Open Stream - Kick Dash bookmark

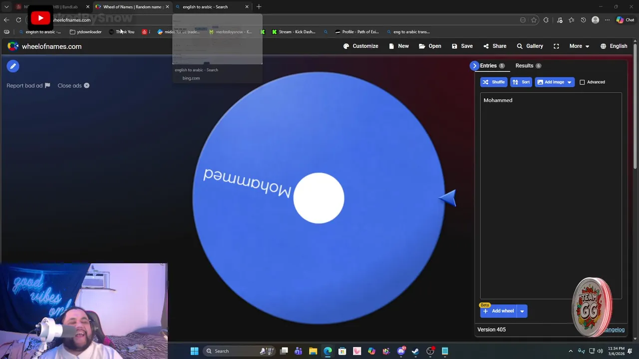pos(294,32)
